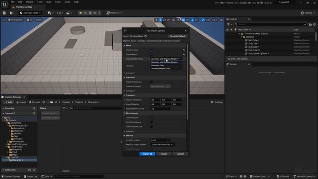Choose the select mode cursor icon in viewport
This screenshot has width=318, height=179.
click(156, 20)
